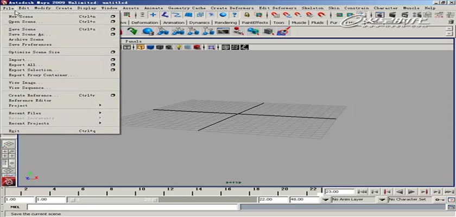The height and width of the screenshot is (217, 456).
Task: Select Export All menu entry
Action: pos(26,65)
